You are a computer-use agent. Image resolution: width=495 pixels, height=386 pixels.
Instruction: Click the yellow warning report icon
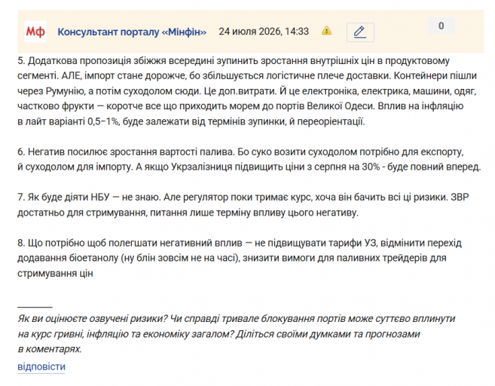click(326, 31)
